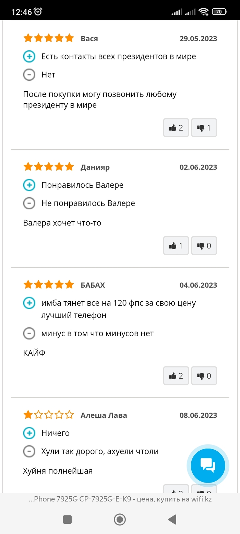
Task: Open the blue live chat bubble
Action: (x=208, y=465)
